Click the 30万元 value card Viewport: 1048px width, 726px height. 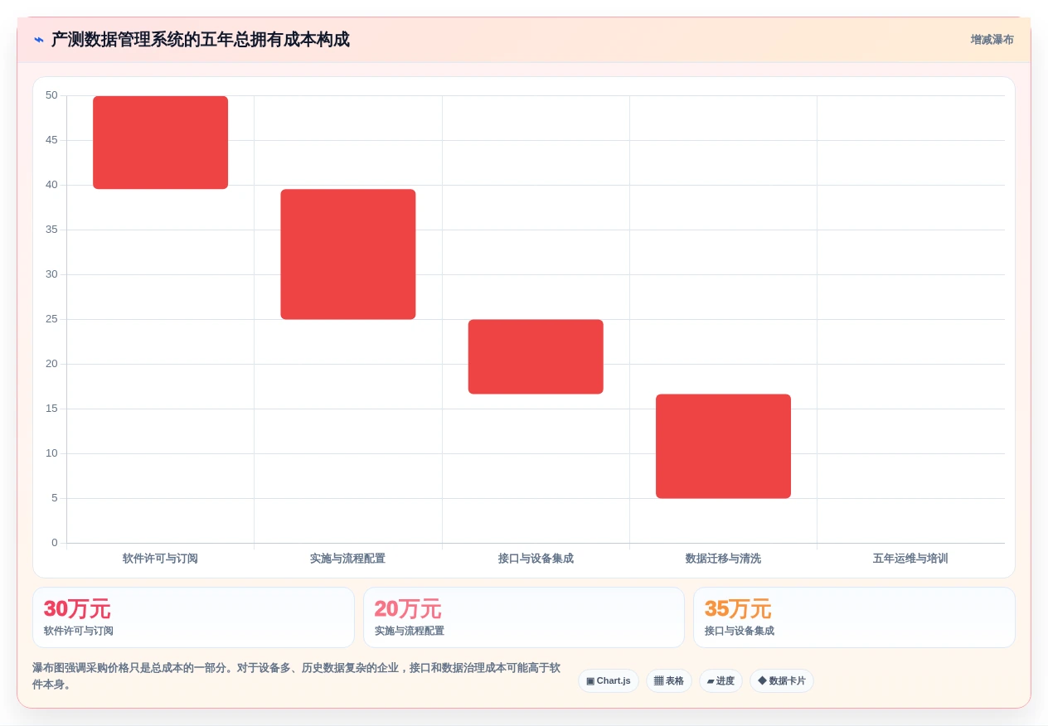pyautogui.click(x=193, y=617)
